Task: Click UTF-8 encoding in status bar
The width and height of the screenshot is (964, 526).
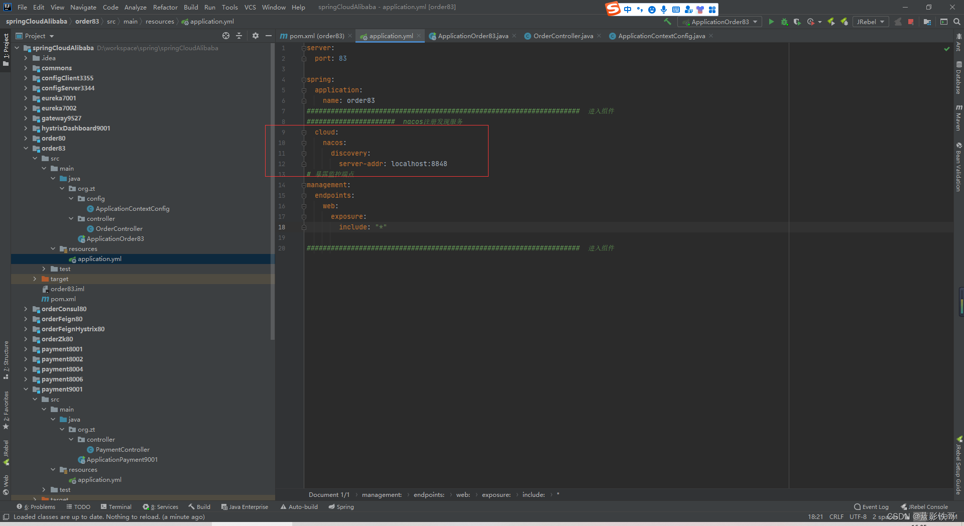Action: [x=858, y=517]
